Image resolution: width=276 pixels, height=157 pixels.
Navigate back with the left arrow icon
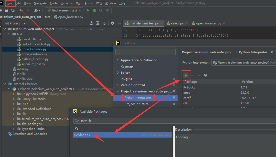(x=21, y=10)
